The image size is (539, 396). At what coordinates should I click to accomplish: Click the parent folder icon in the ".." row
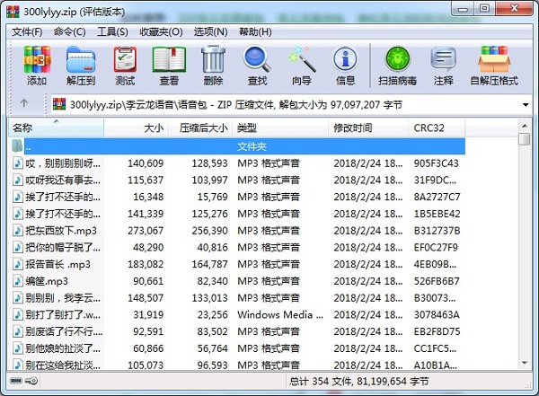click(17, 145)
